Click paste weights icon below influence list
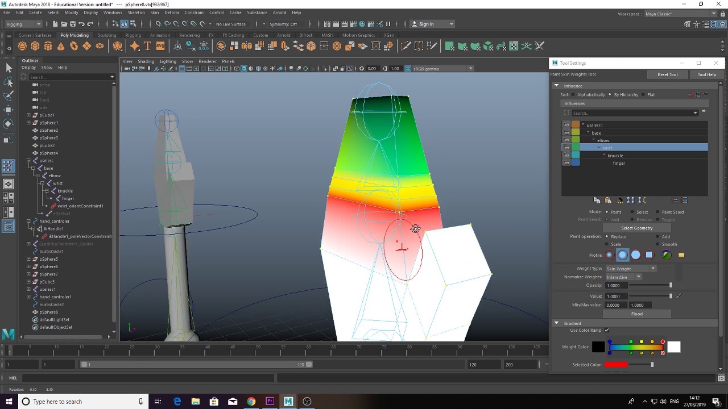 click(x=608, y=201)
